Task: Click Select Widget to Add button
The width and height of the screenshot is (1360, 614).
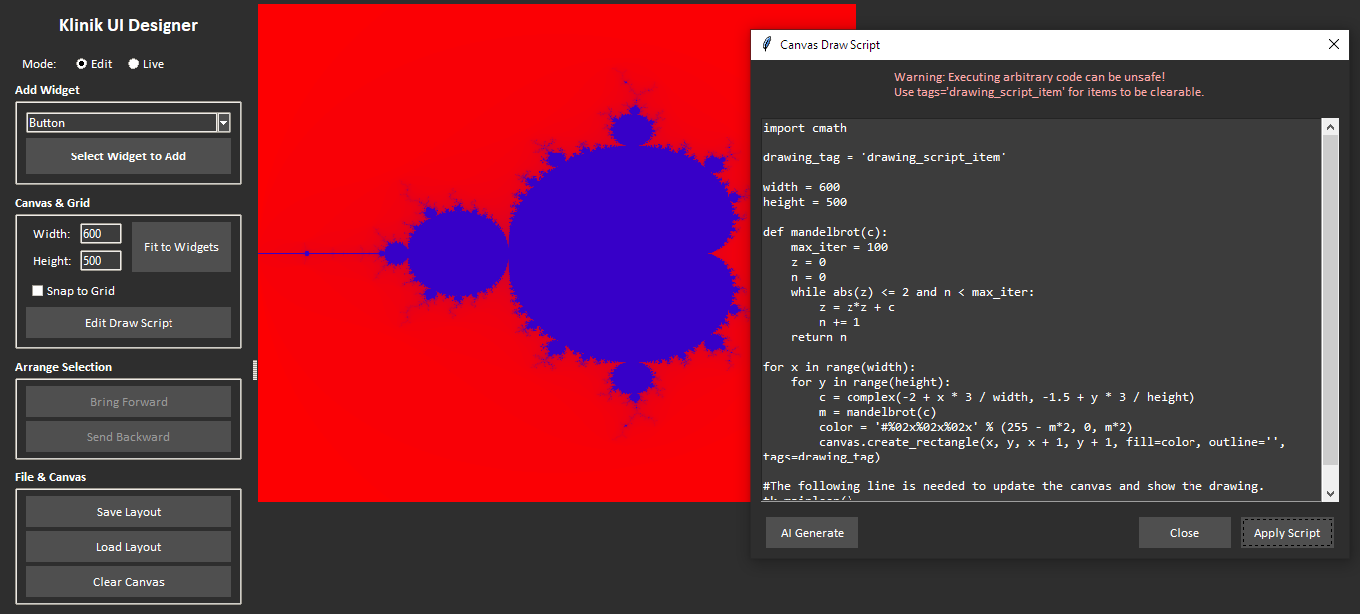Action: tap(129, 156)
